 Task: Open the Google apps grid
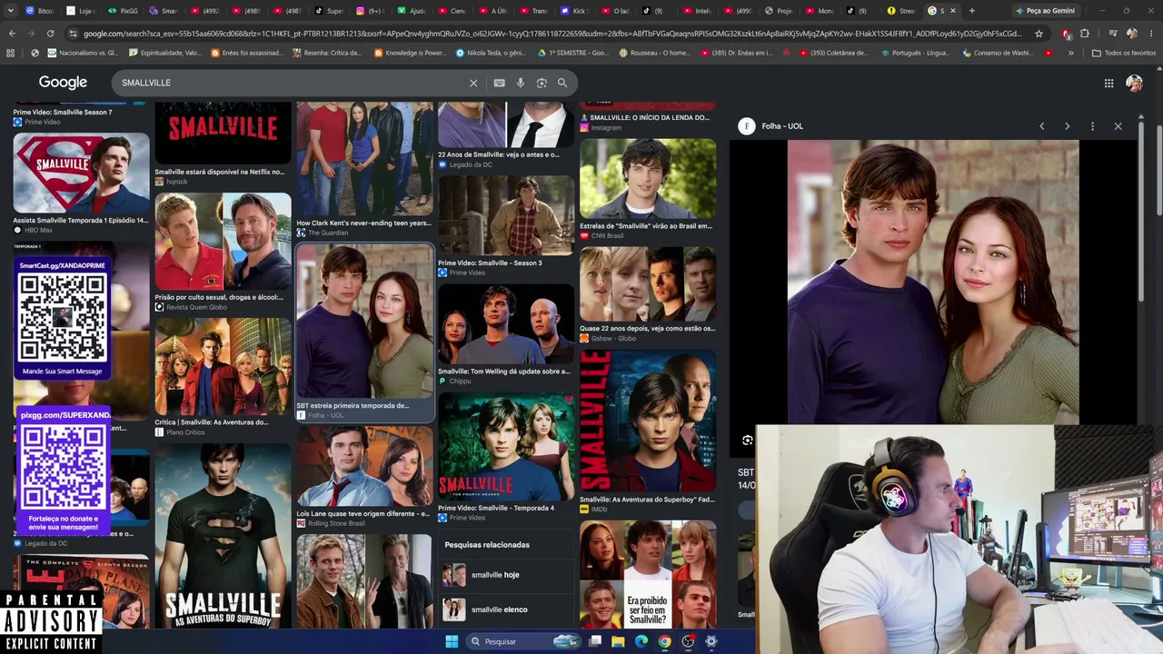click(1108, 83)
